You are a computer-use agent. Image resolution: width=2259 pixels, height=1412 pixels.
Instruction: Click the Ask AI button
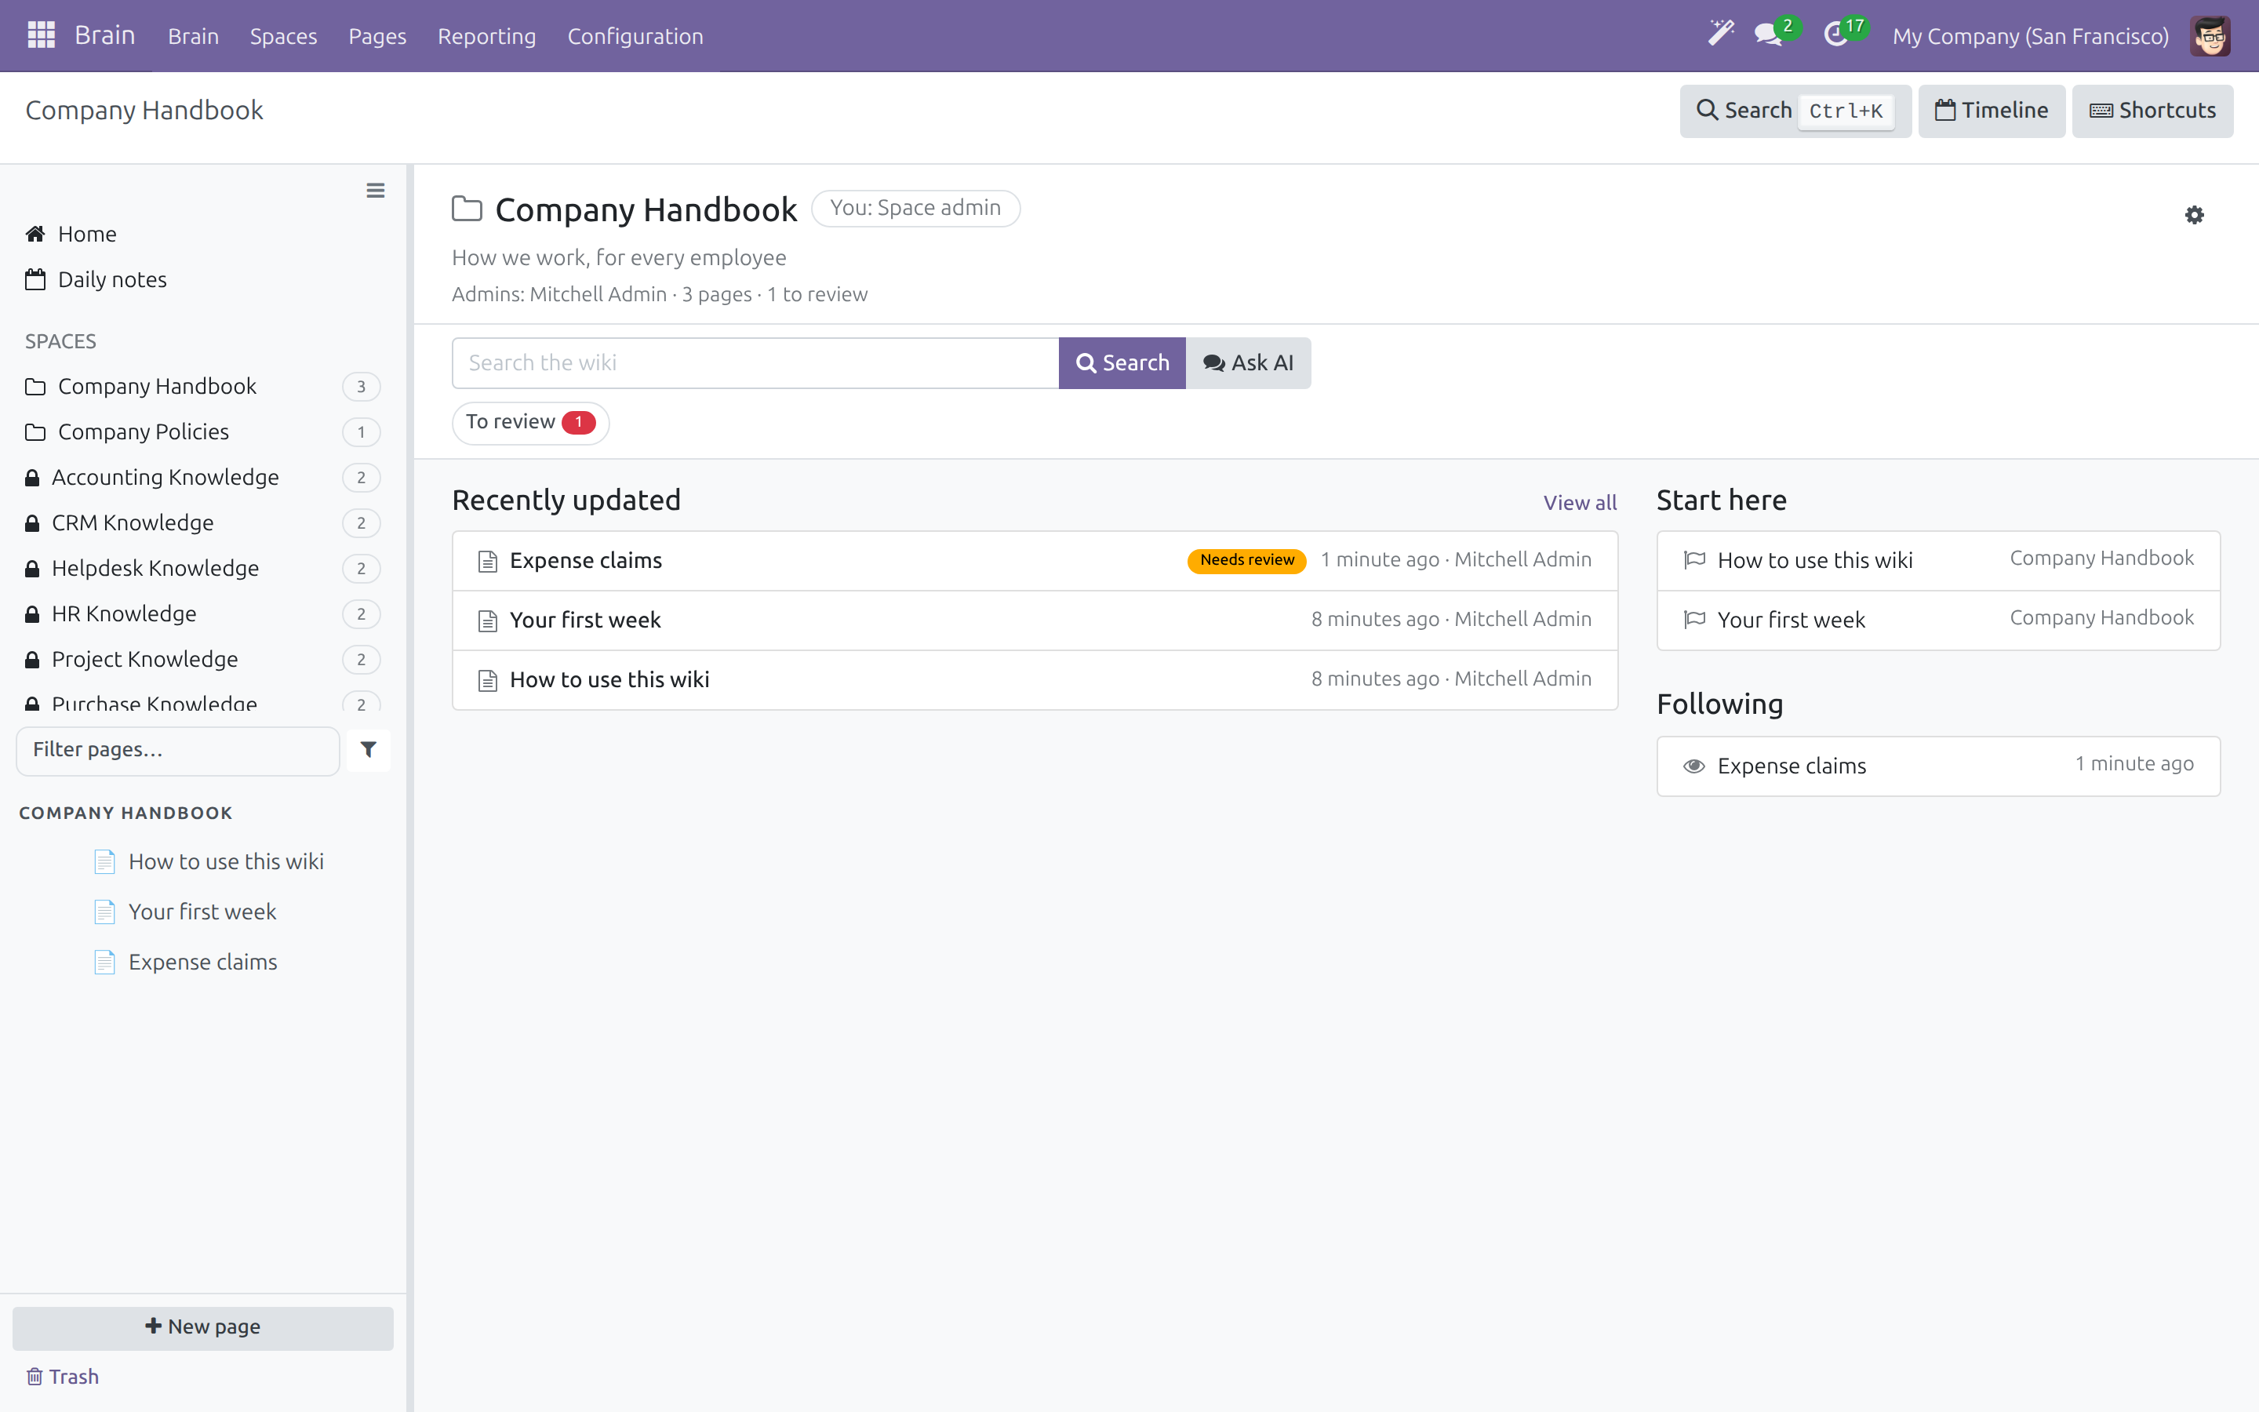point(1248,363)
